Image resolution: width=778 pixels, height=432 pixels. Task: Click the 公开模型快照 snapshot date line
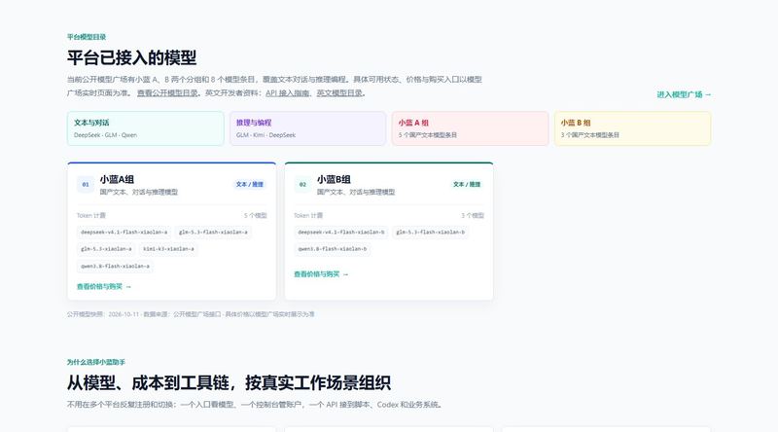click(x=191, y=314)
